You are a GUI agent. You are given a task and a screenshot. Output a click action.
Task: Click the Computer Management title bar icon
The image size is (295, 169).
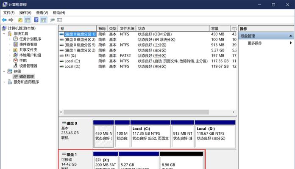pyautogui.click(x=5, y=5)
